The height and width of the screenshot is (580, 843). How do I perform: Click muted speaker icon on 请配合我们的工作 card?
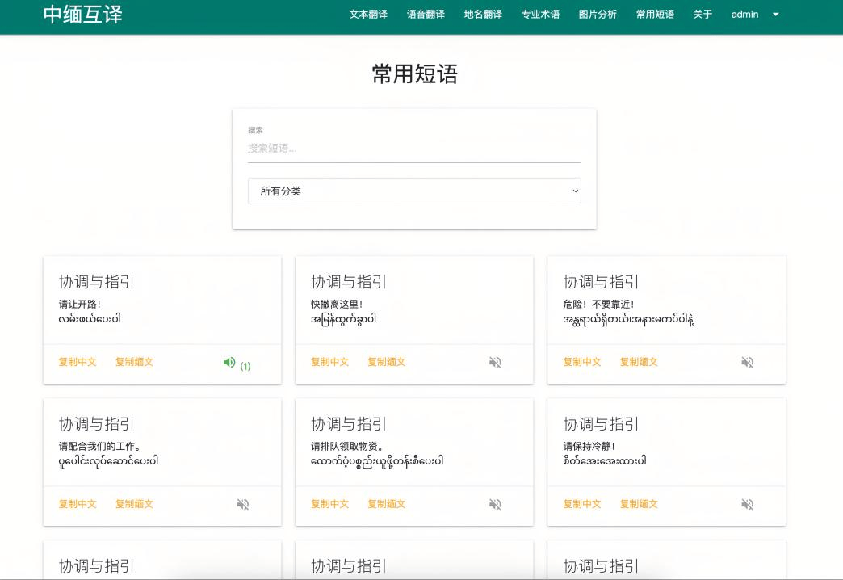coord(243,505)
